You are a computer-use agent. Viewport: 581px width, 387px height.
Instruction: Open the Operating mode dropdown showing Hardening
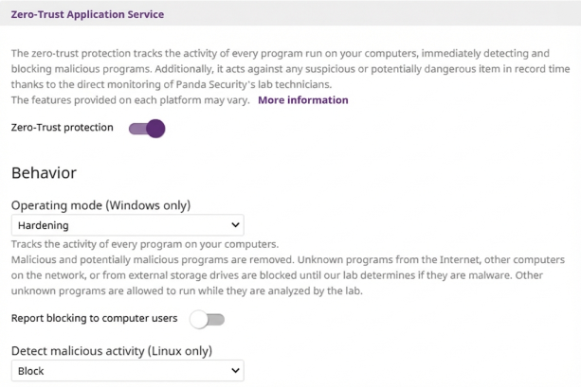click(128, 225)
